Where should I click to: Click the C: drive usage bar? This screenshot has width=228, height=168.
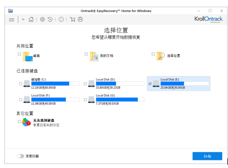tap(55, 84)
